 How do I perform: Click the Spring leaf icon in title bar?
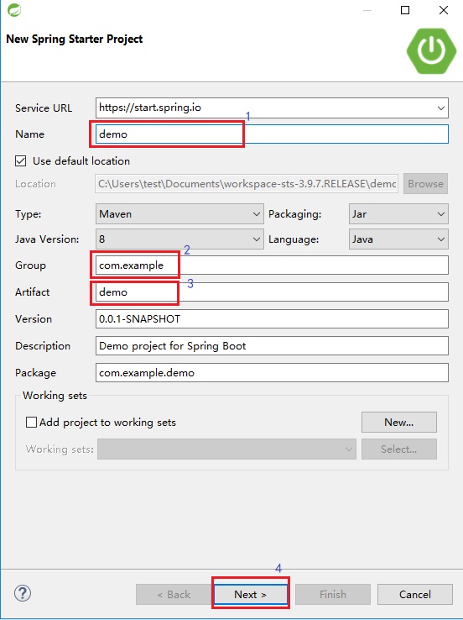[x=14, y=10]
